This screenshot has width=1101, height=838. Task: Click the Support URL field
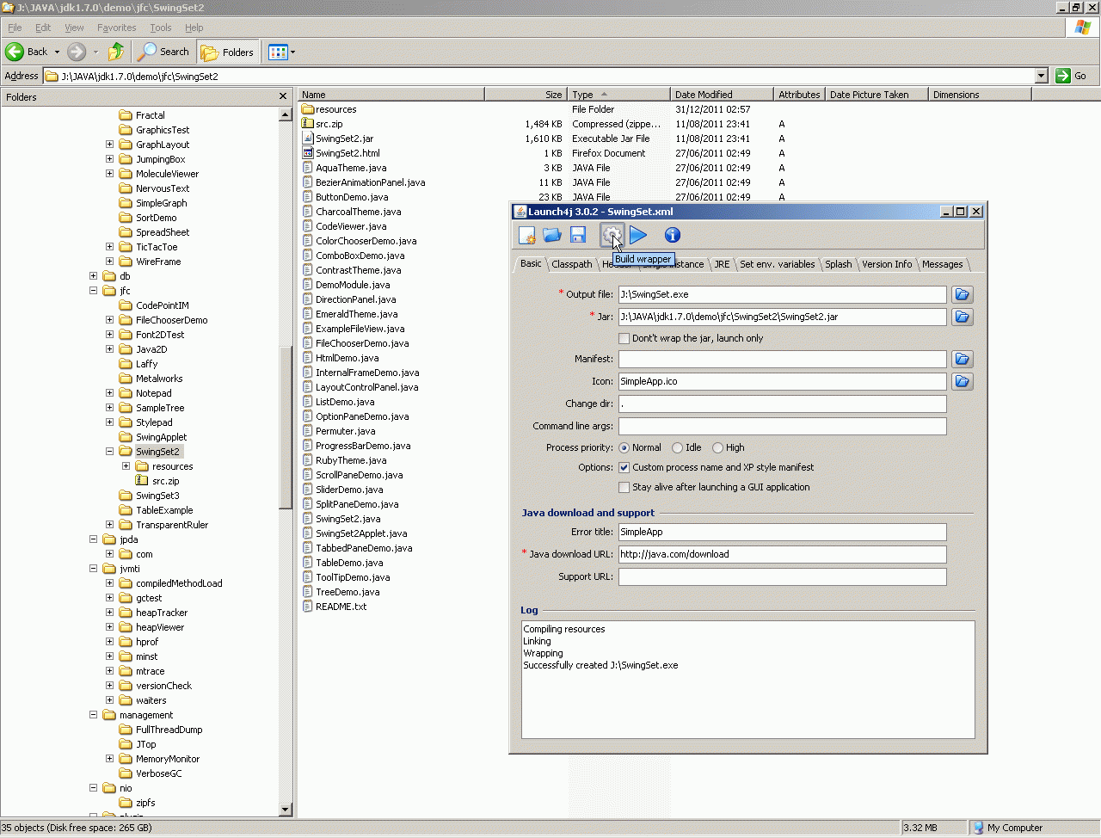783,576
